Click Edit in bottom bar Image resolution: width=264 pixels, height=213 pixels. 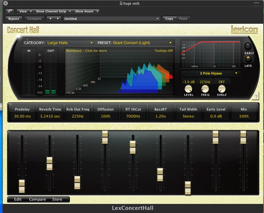point(18,199)
